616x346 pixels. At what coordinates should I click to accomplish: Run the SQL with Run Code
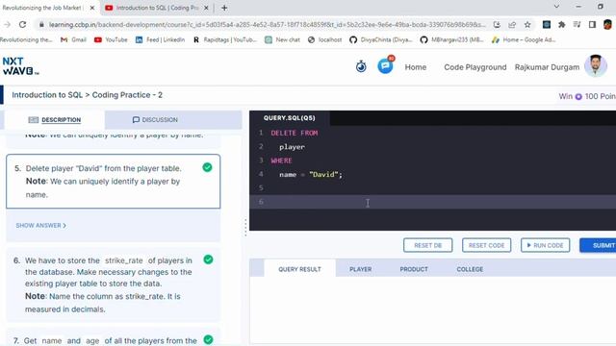tap(546, 245)
